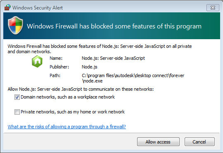Click the Windows security shield icon
Viewport: 223px width, 153px height.
16,25
